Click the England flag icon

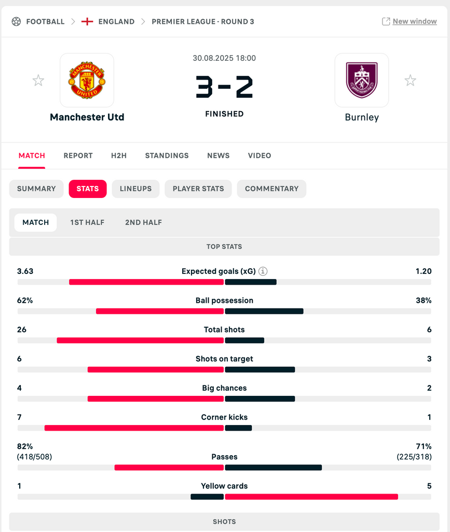pos(87,22)
